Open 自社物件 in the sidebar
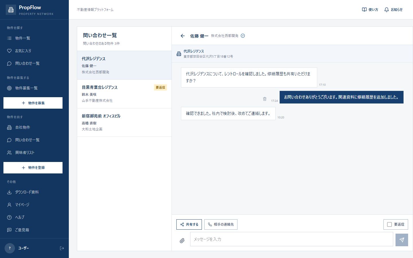413x258 pixels. pos(34,127)
